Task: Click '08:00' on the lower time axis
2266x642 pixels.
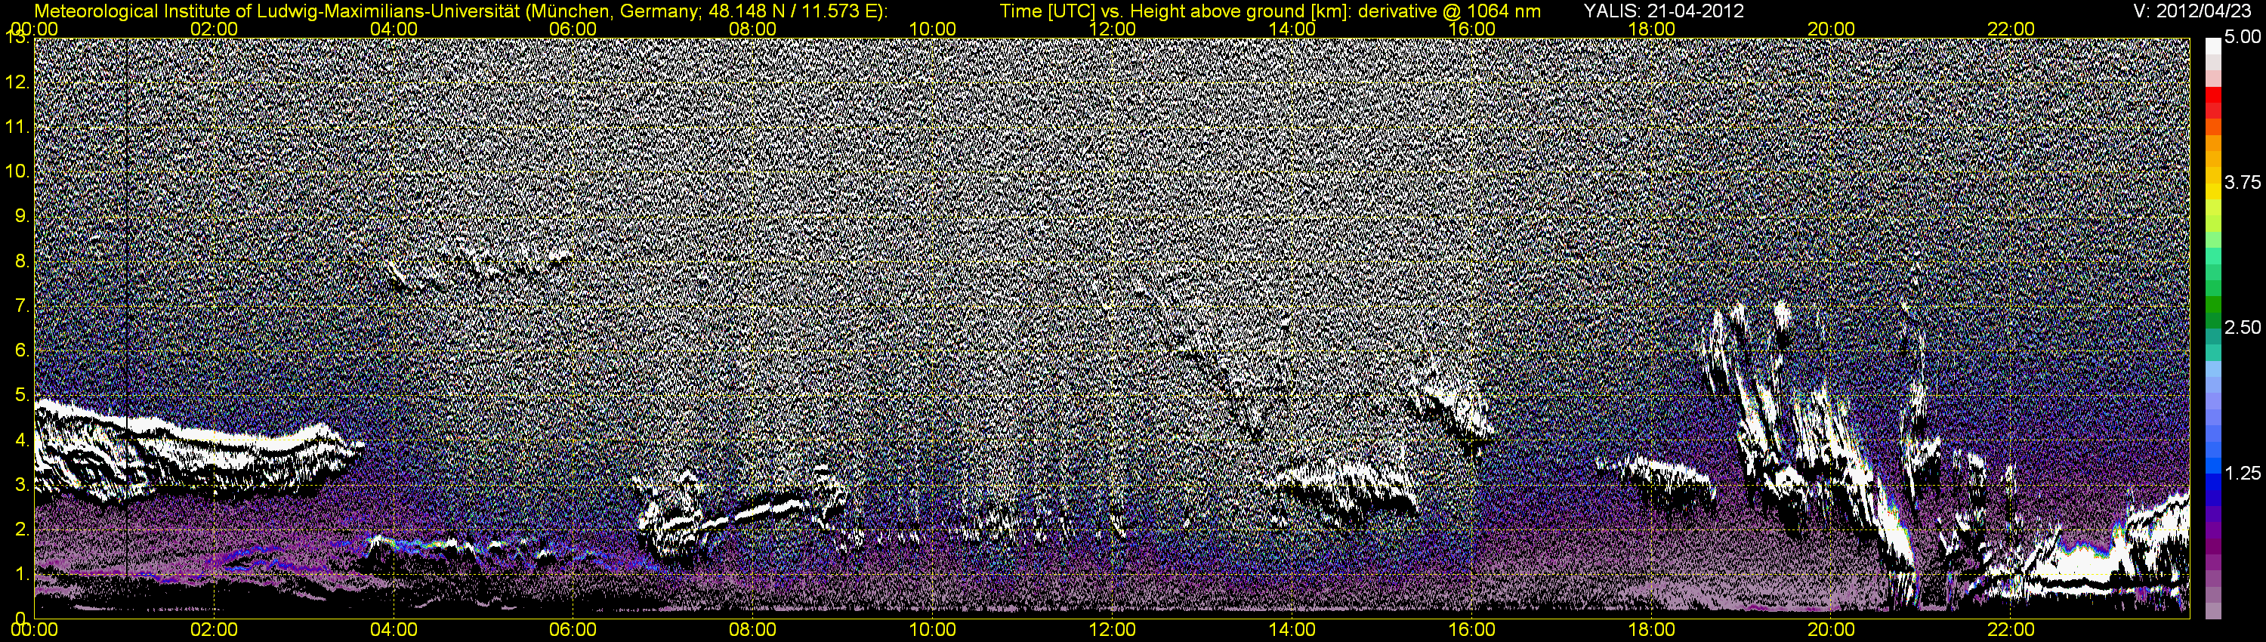Action: [x=753, y=630]
